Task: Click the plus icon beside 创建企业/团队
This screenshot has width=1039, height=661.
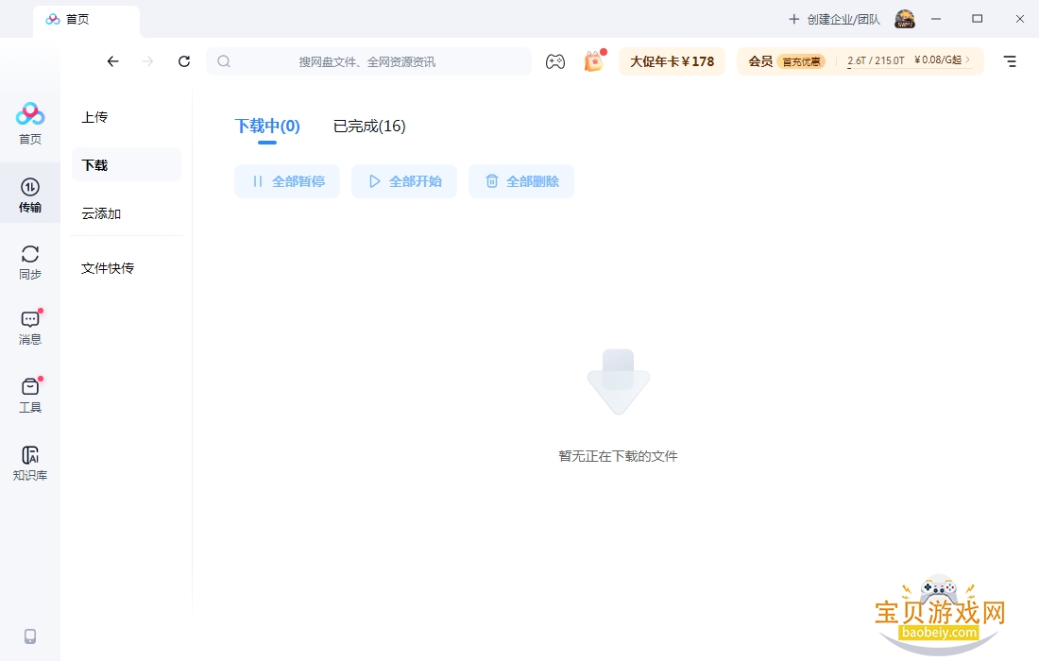Action: pyautogui.click(x=793, y=19)
